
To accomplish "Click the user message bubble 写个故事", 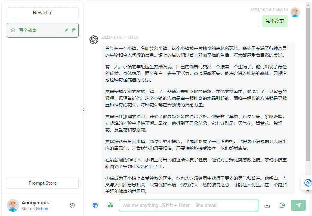I will (275, 21).
